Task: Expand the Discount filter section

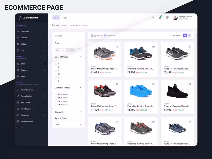Action: coord(68,112)
